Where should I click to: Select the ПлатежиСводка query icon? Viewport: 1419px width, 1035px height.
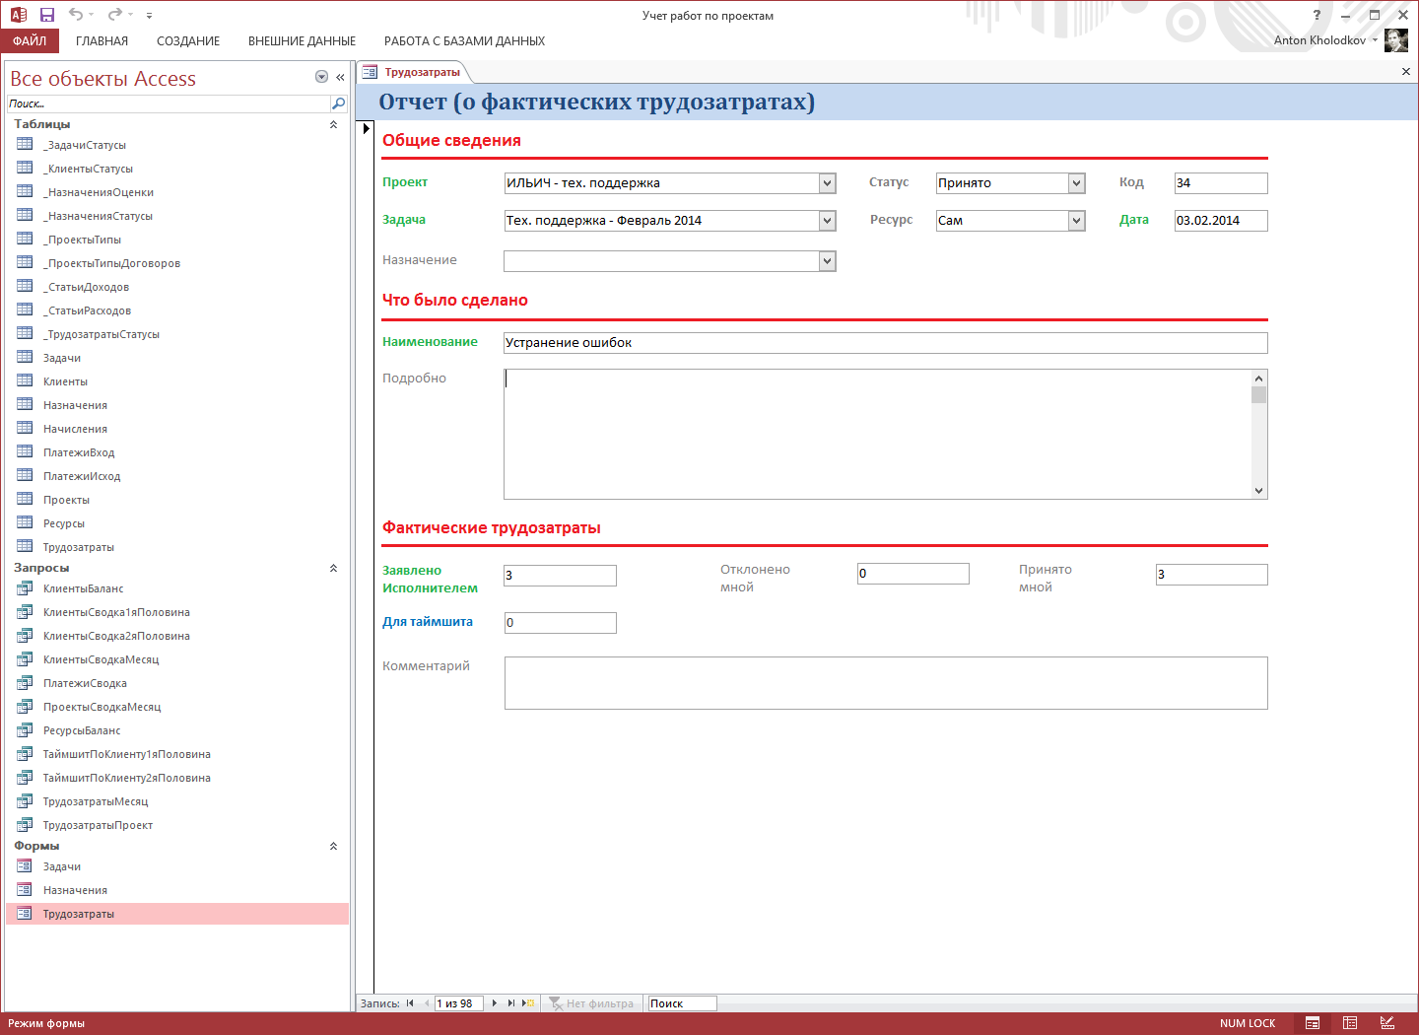[x=25, y=682]
